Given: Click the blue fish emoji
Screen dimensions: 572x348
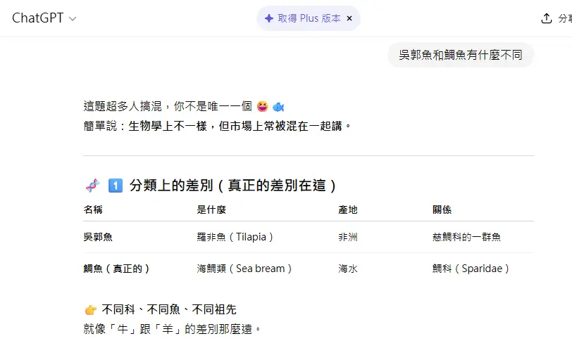Looking at the screenshot, I should point(278,107).
